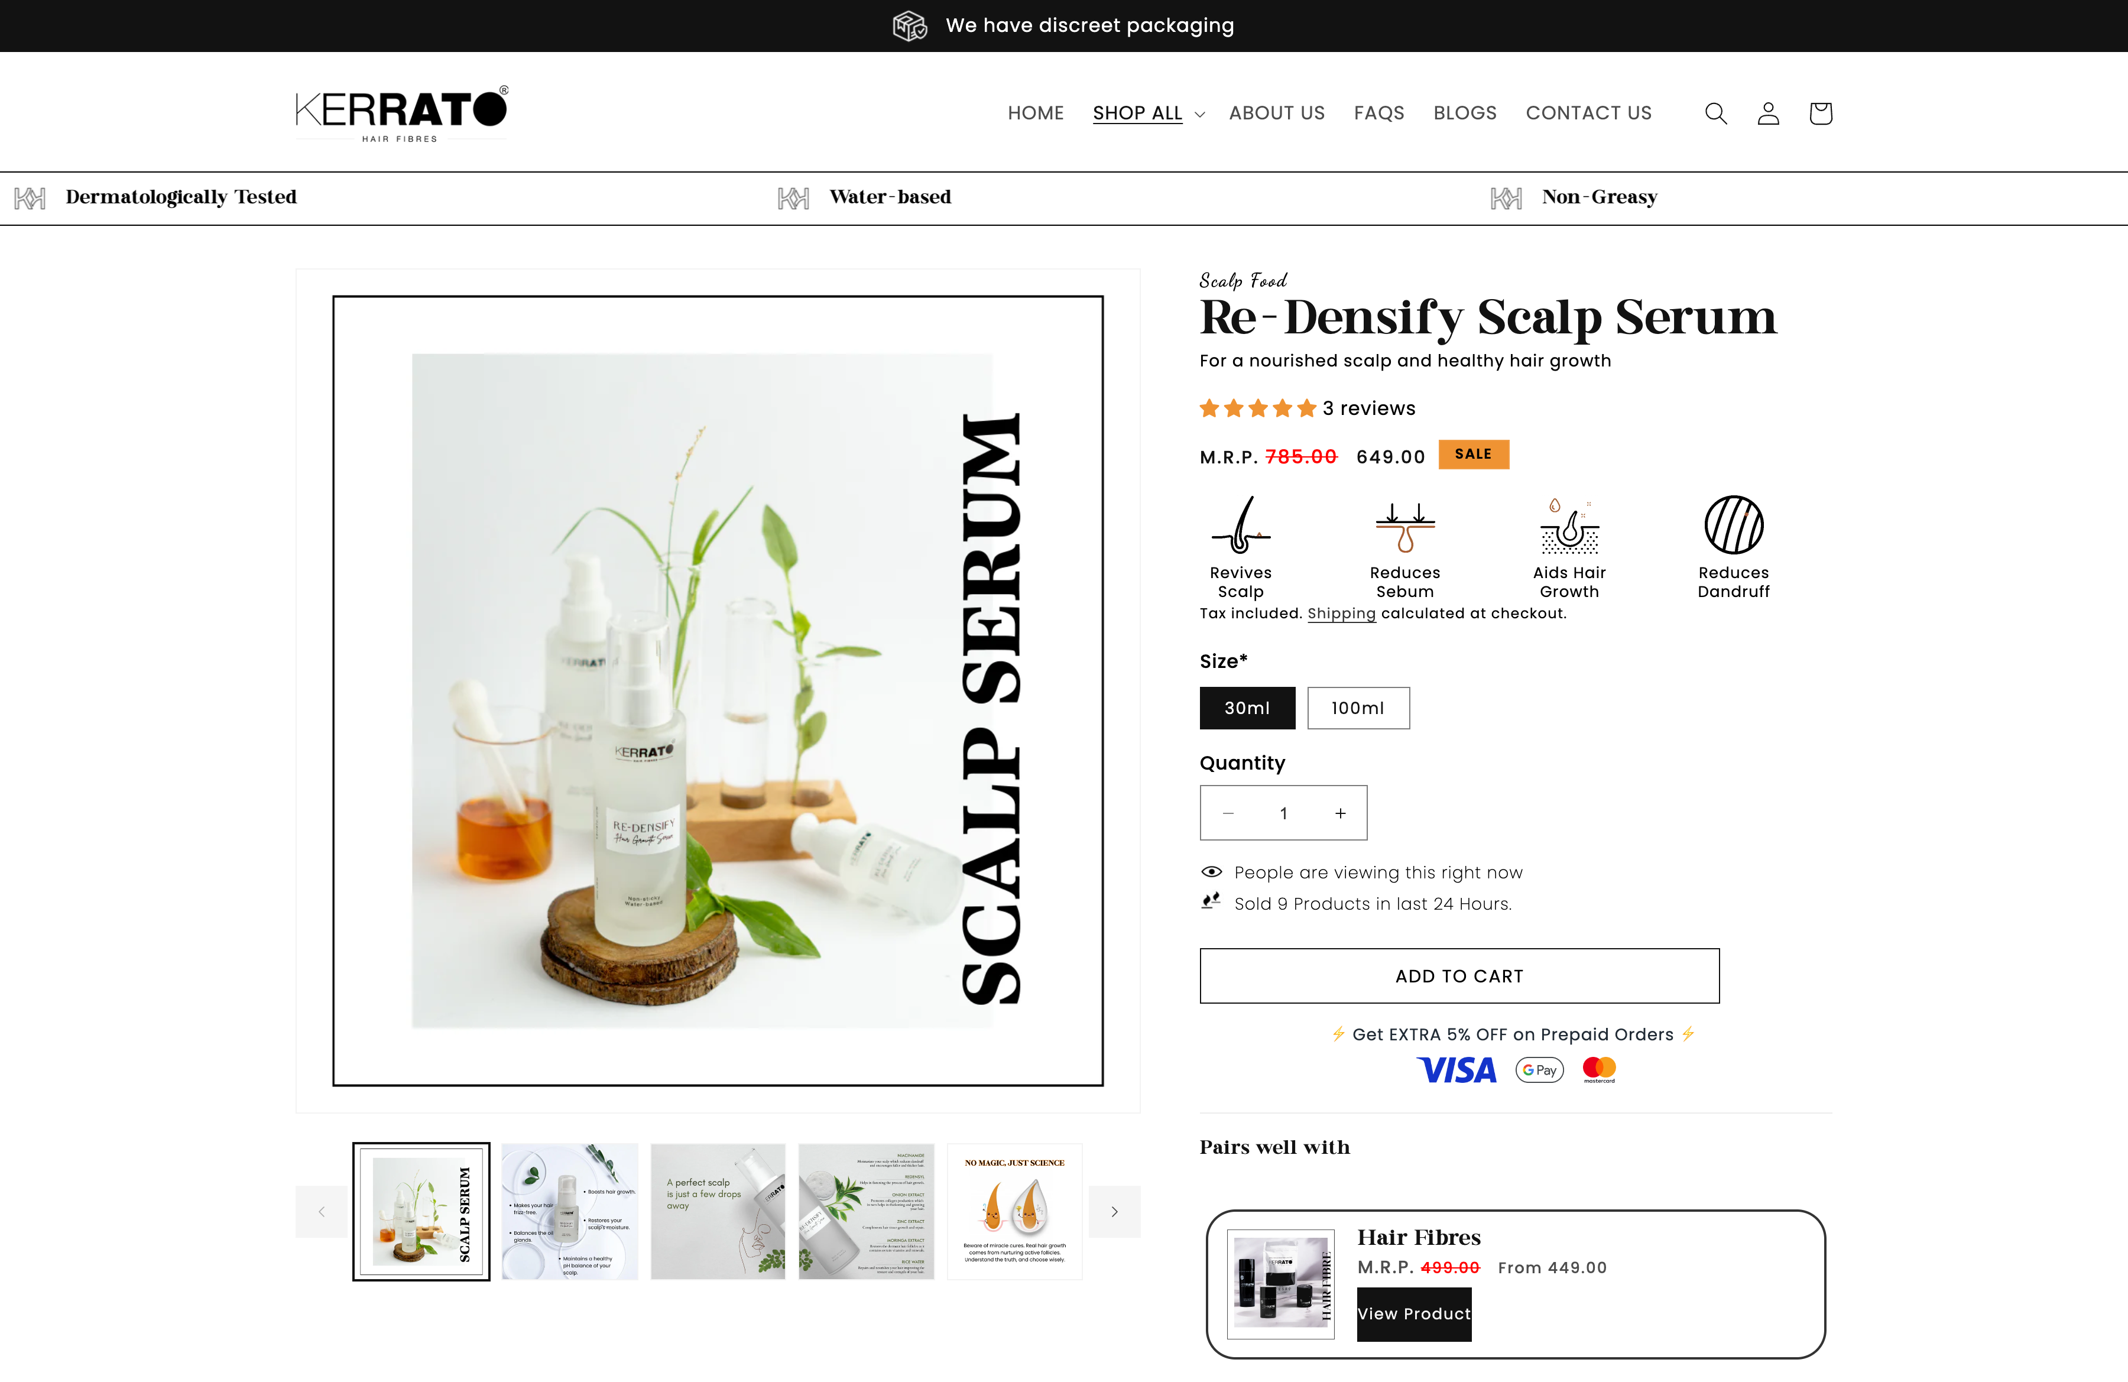Open the Shipping policy link
Image resolution: width=2128 pixels, height=1382 pixels.
pyautogui.click(x=1341, y=614)
